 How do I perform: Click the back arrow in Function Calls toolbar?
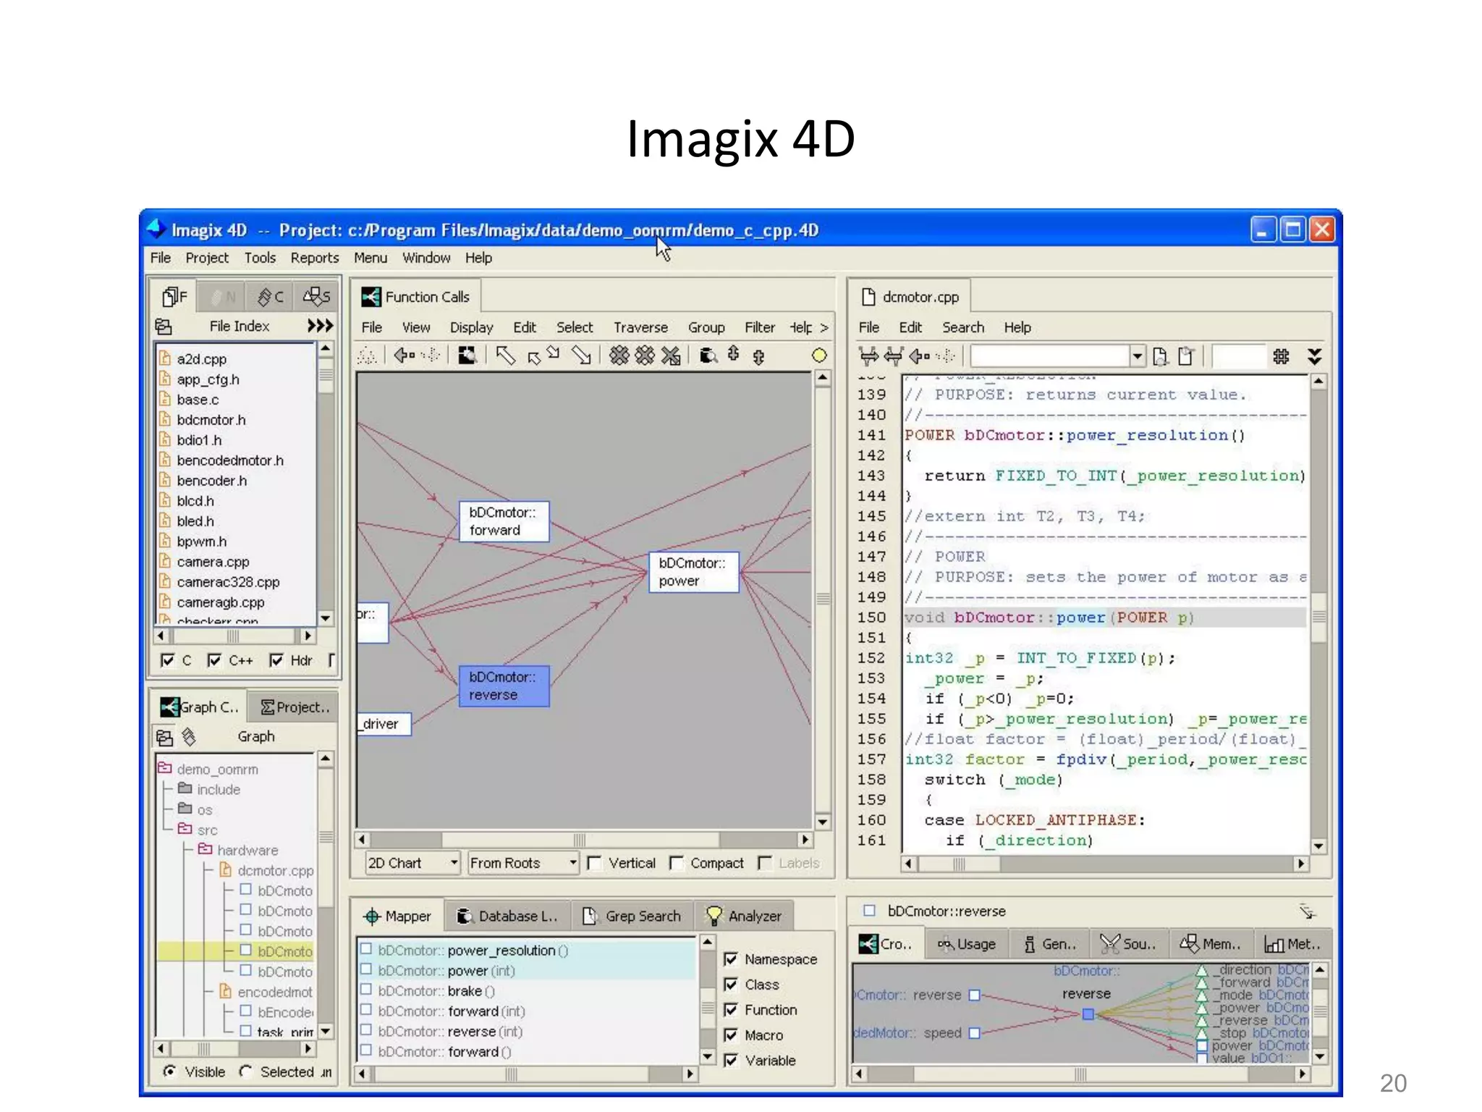pos(404,355)
